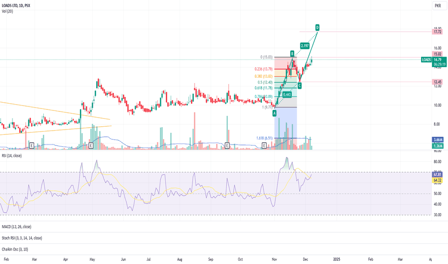The width and height of the screenshot is (448, 264).
Task: Select pattern point C marker
Action: pyautogui.click(x=299, y=85)
